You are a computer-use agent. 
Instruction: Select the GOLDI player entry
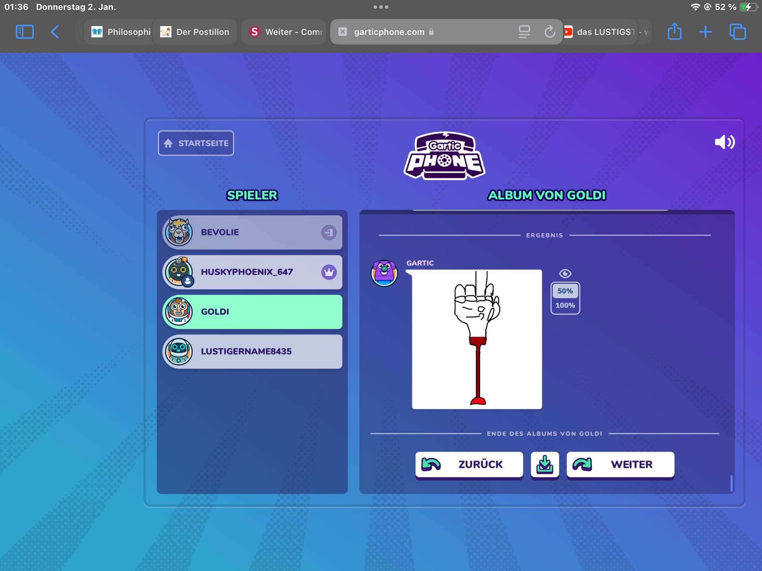(252, 312)
